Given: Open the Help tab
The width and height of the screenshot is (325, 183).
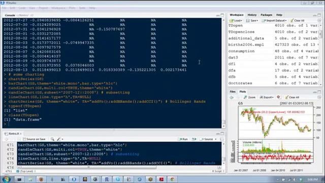Looking at the screenshot, I should coord(279,15).
